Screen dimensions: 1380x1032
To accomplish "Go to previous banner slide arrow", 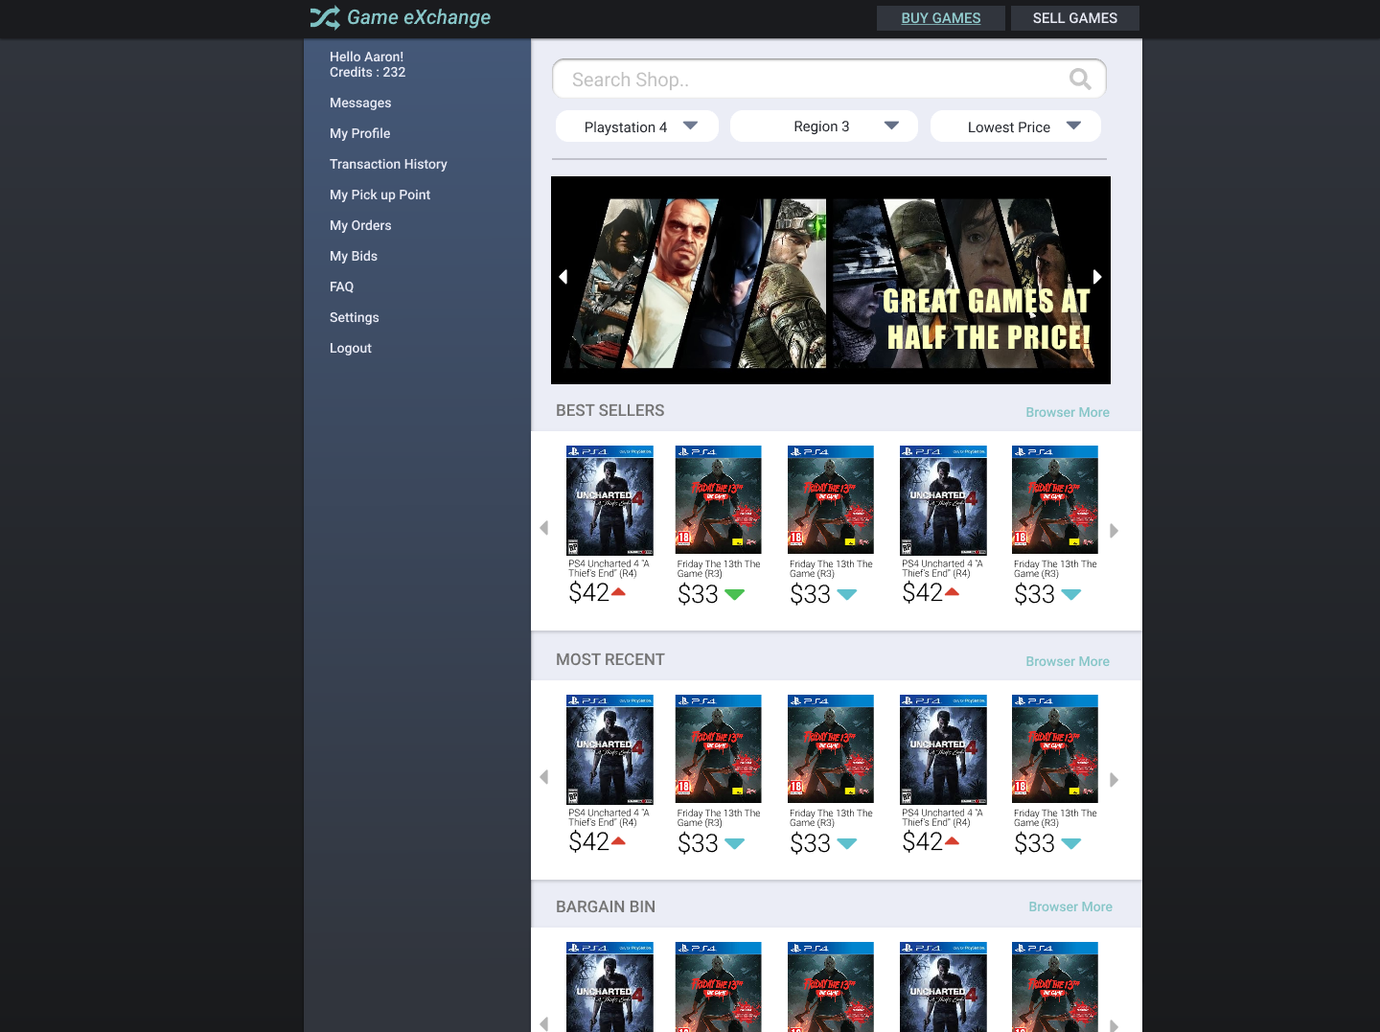I will tap(563, 276).
